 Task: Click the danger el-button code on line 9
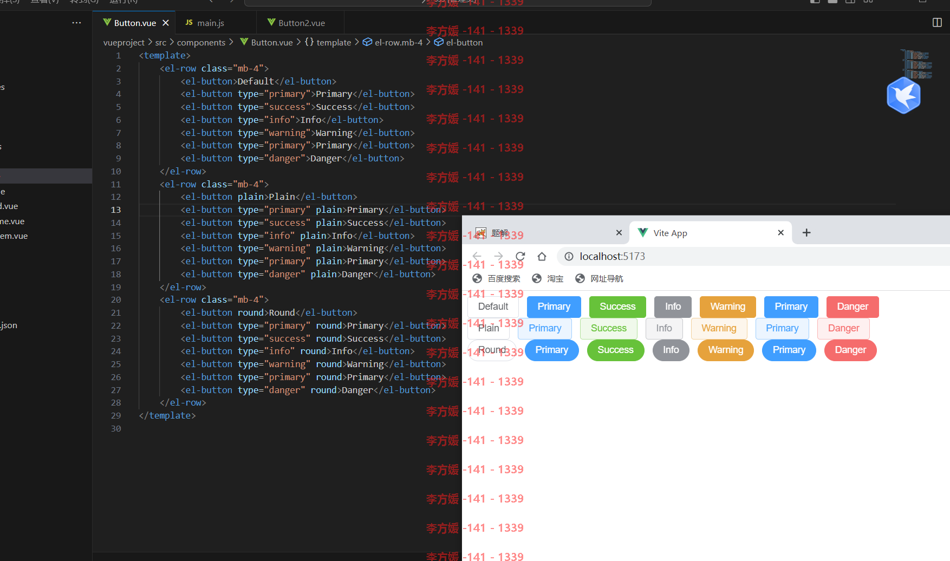[292, 158]
